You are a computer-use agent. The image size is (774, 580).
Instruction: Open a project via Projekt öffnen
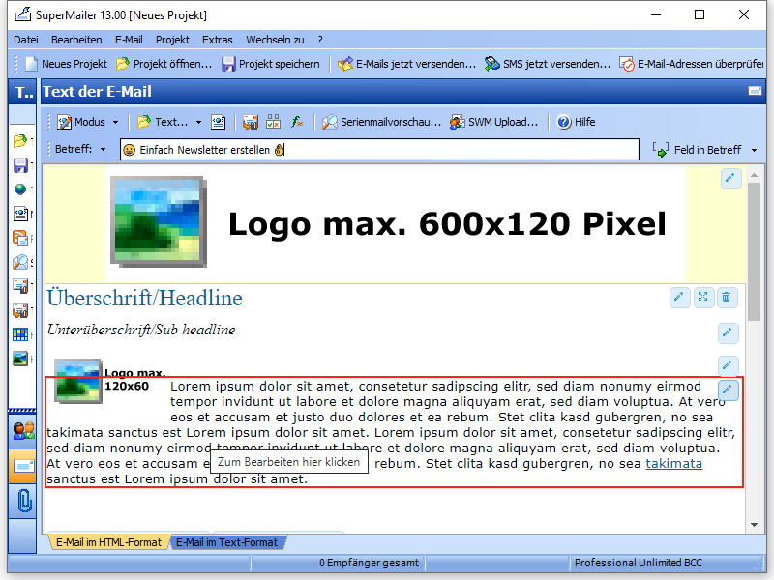click(x=164, y=64)
